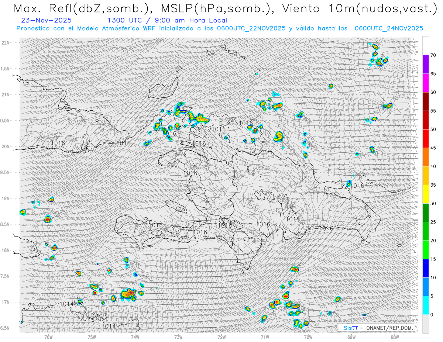The width and height of the screenshot is (443, 342).
Task: Click the 'SisTT - ONAMET/REP.DOM.' credit box
Action: (x=377, y=328)
